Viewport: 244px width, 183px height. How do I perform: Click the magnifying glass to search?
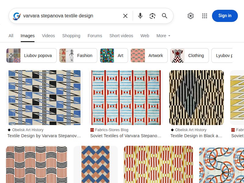(164, 16)
